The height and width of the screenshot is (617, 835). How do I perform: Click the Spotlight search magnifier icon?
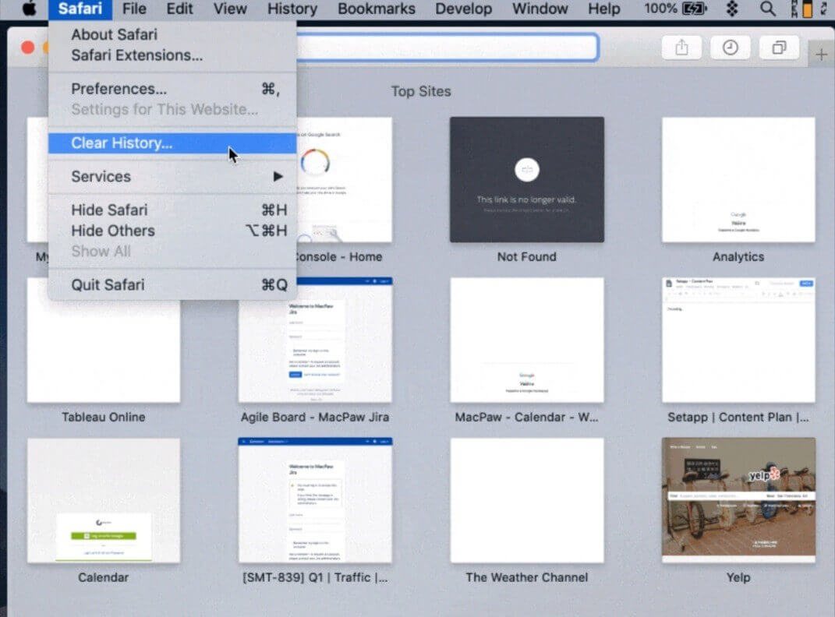click(x=768, y=9)
